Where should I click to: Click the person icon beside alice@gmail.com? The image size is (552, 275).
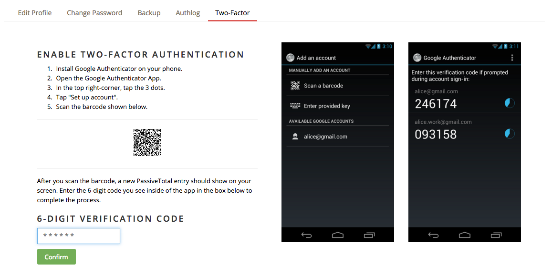pyautogui.click(x=295, y=137)
